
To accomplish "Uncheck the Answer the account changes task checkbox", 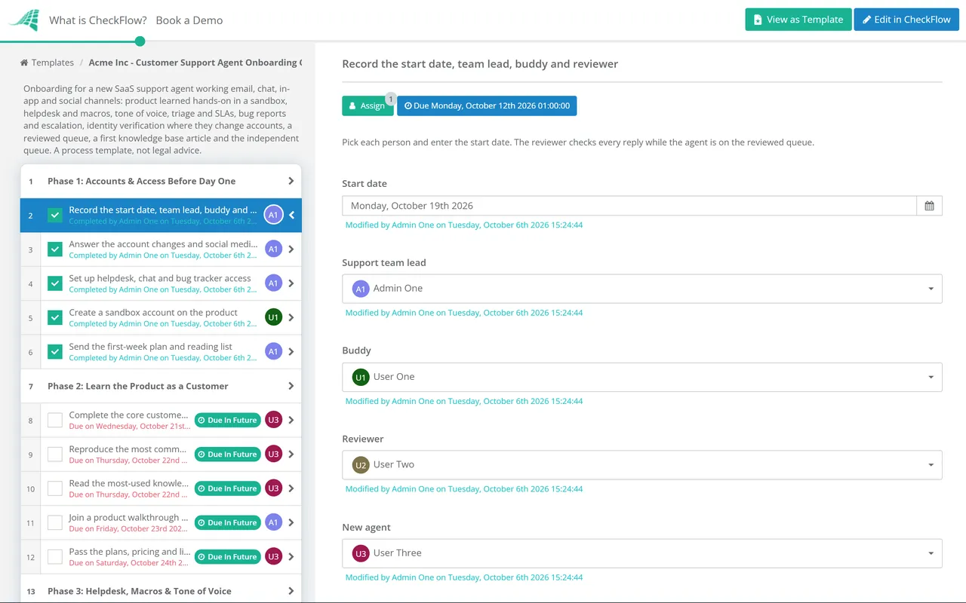I will click(55, 249).
